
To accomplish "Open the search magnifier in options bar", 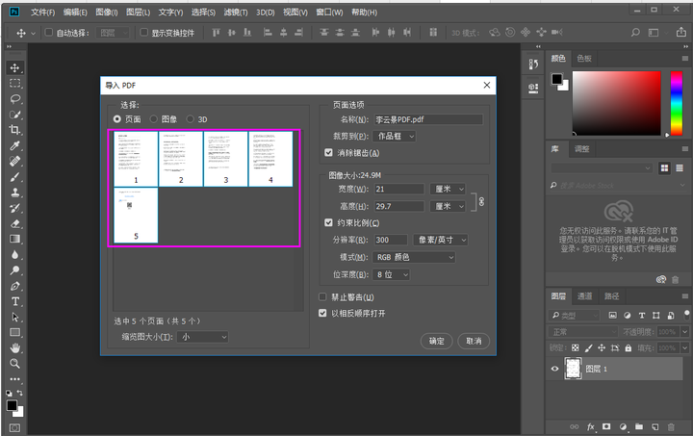I will [635, 33].
